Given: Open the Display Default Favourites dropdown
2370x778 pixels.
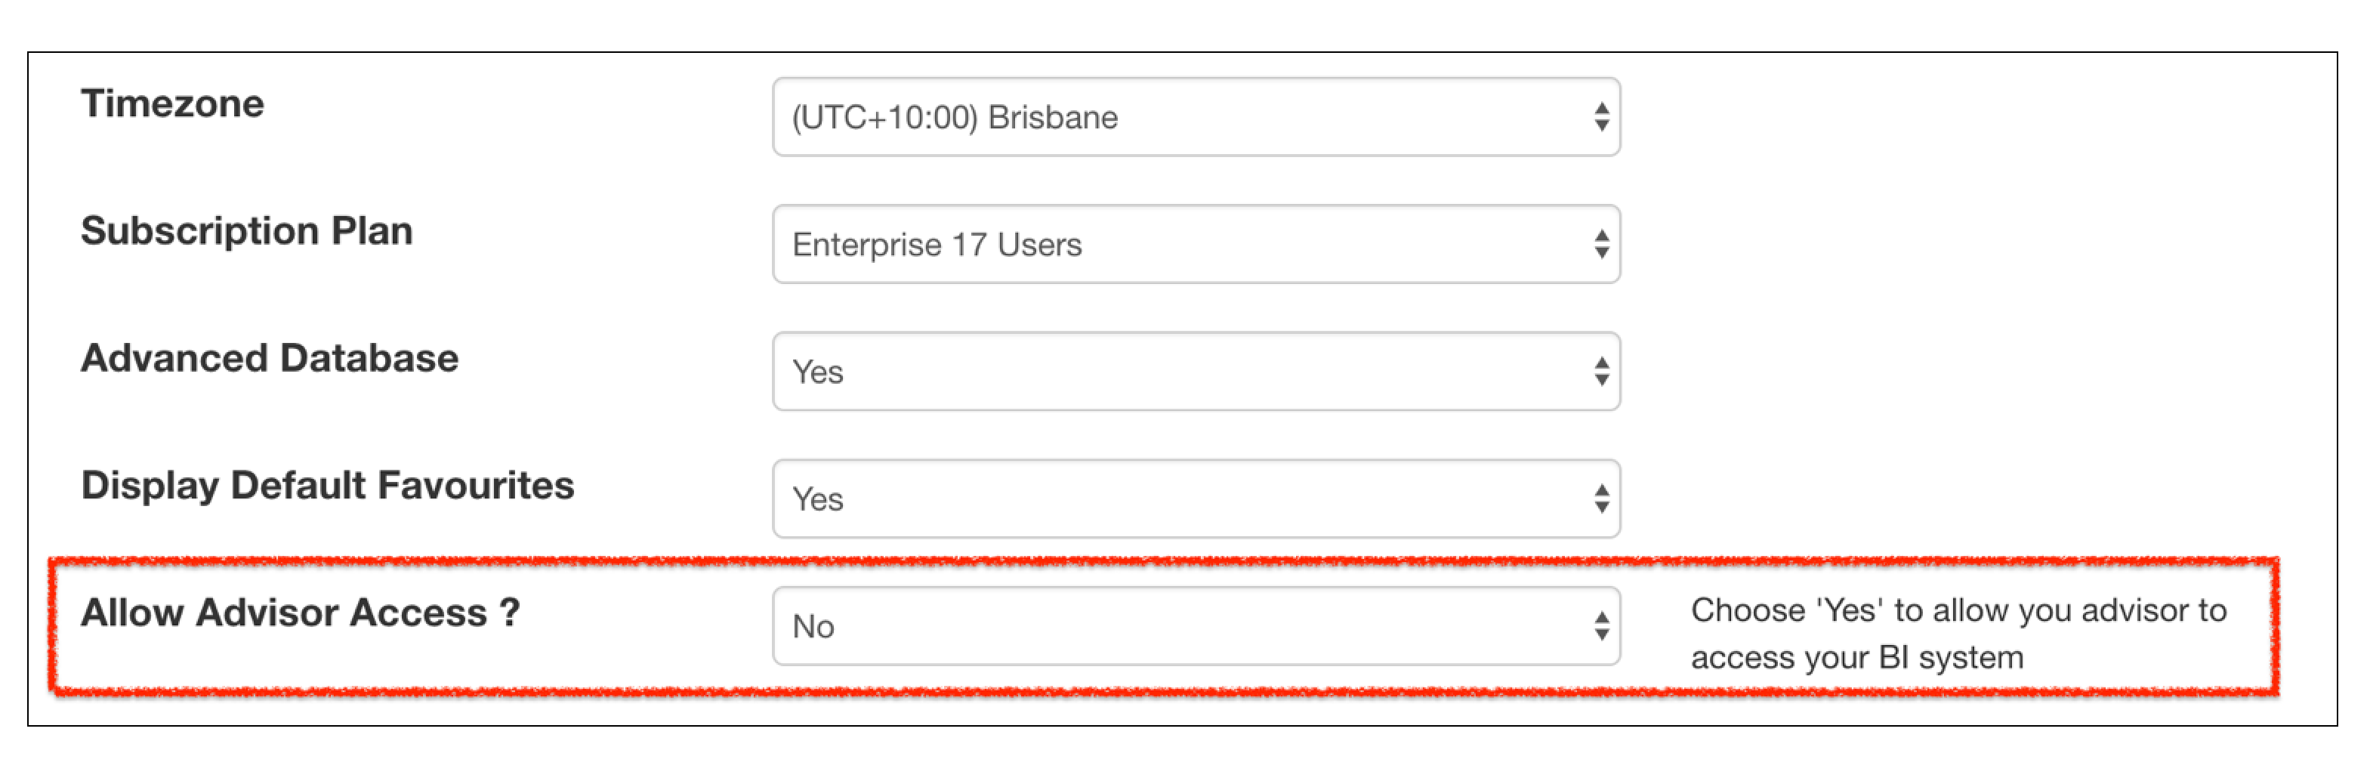Looking at the screenshot, I should click(1196, 498).
